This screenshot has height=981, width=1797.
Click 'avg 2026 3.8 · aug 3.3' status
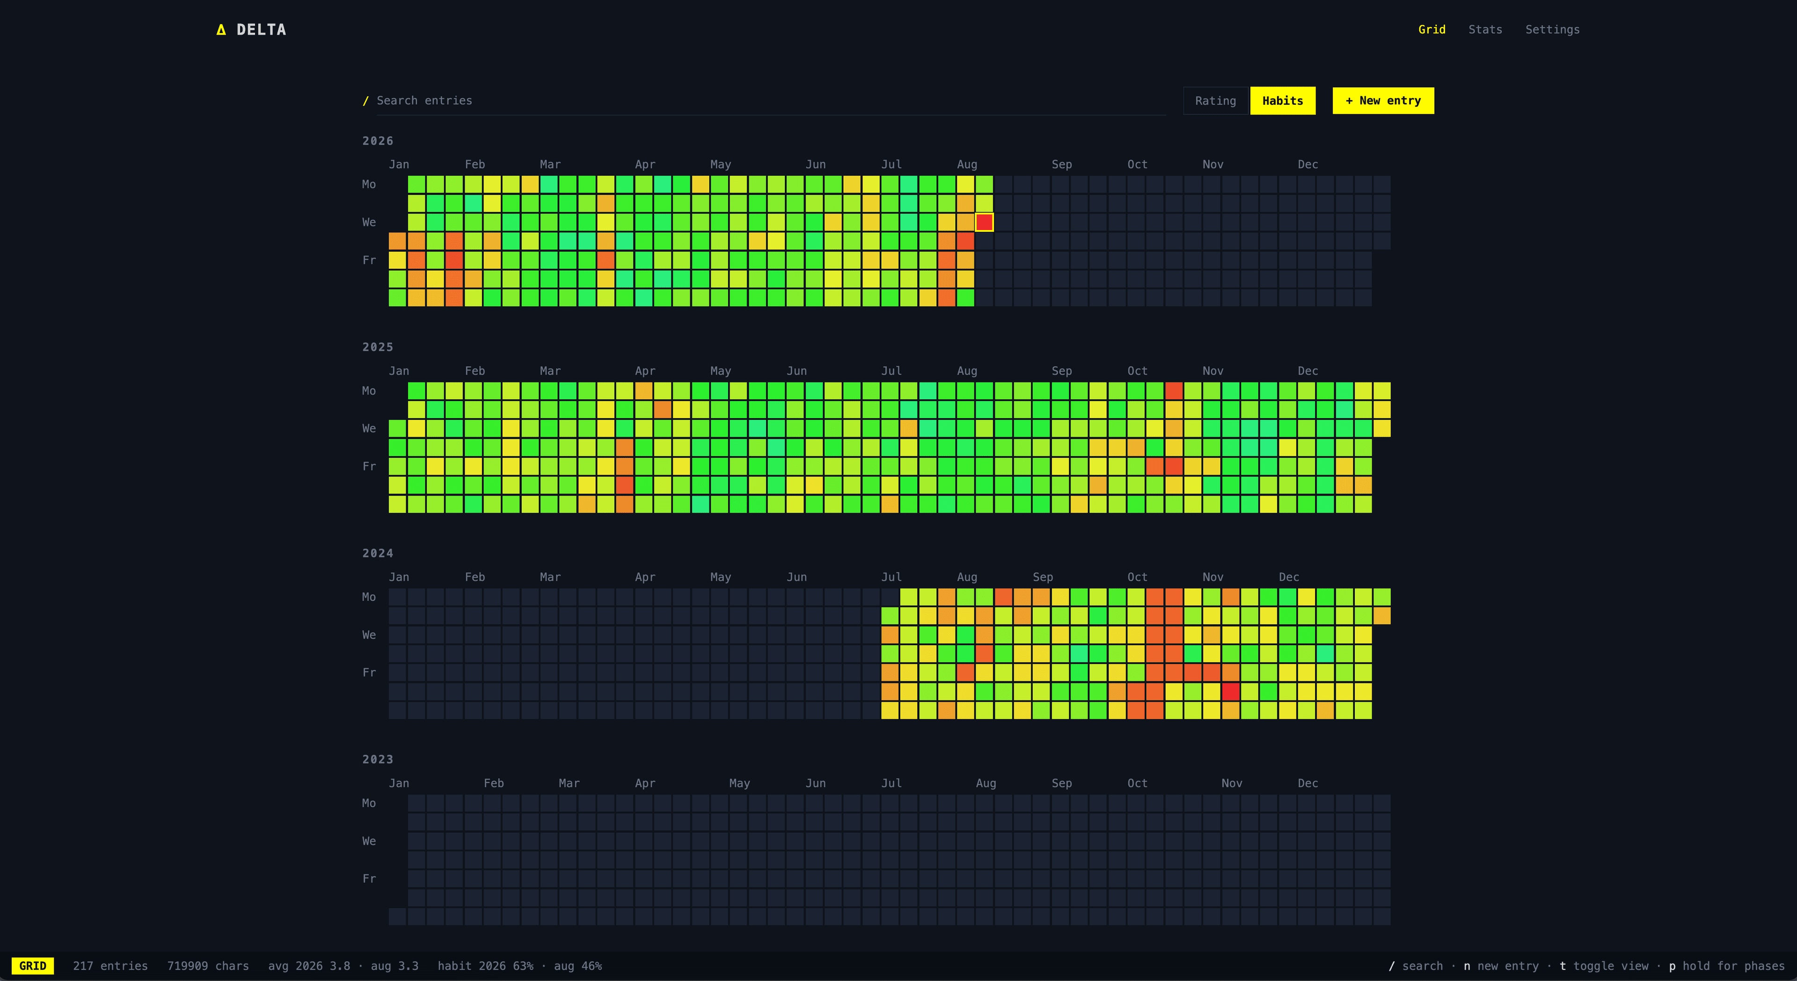(343, 966)
